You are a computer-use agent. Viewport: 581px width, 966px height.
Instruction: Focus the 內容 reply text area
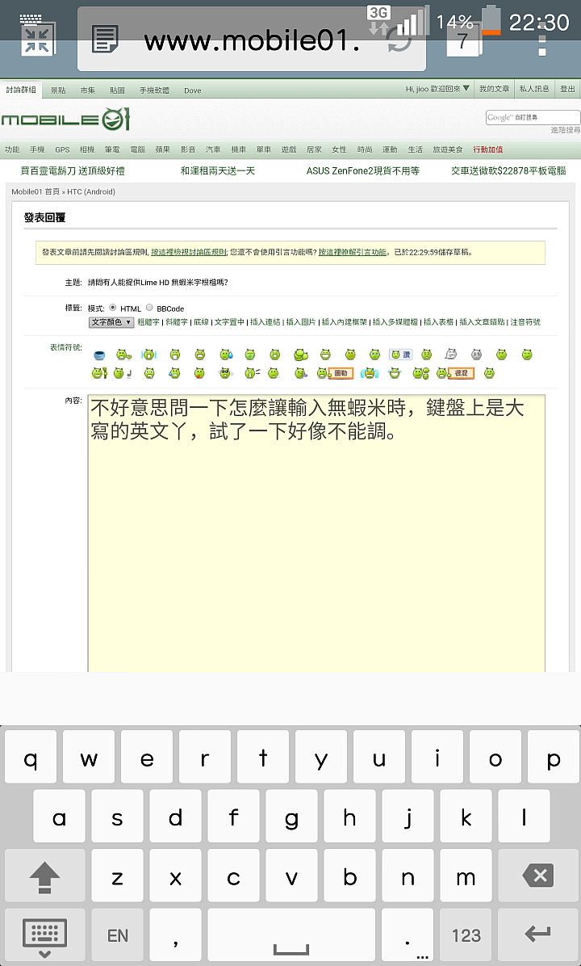(316, 534)
